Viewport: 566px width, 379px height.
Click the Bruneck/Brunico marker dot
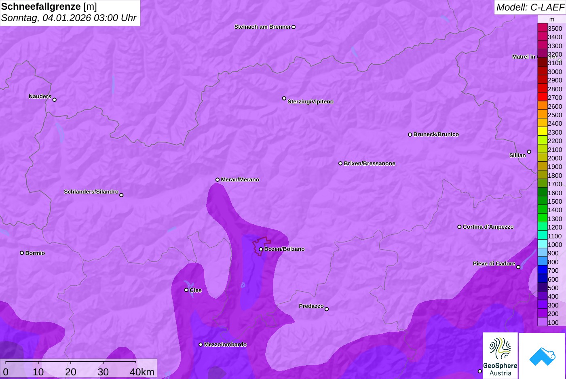(410, 135)
